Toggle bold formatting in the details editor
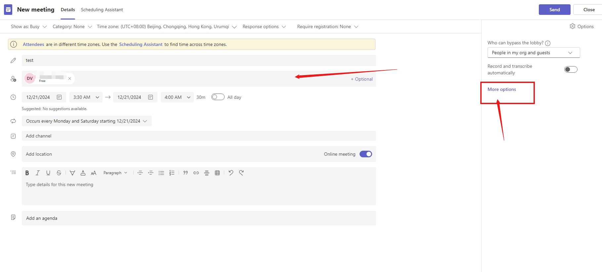 [27, 173]
